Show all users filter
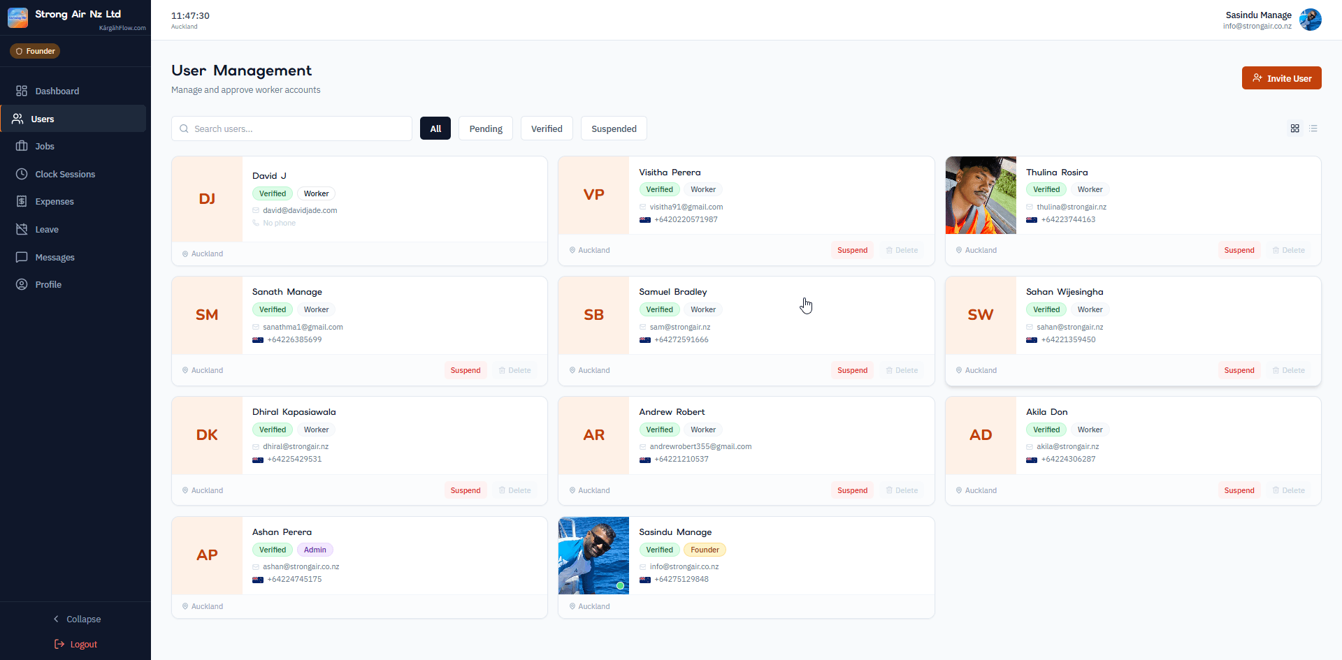The image size is (1342, 660). (435, 129)
